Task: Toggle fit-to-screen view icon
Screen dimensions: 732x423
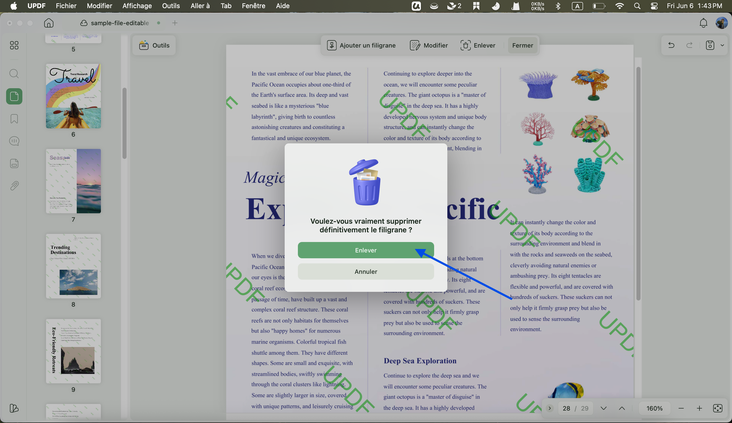Action: point(718,409)
